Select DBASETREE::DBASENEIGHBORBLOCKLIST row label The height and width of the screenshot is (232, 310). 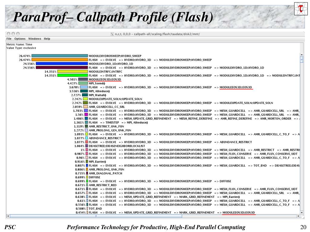pyautogui.click(x=117, y=146)
